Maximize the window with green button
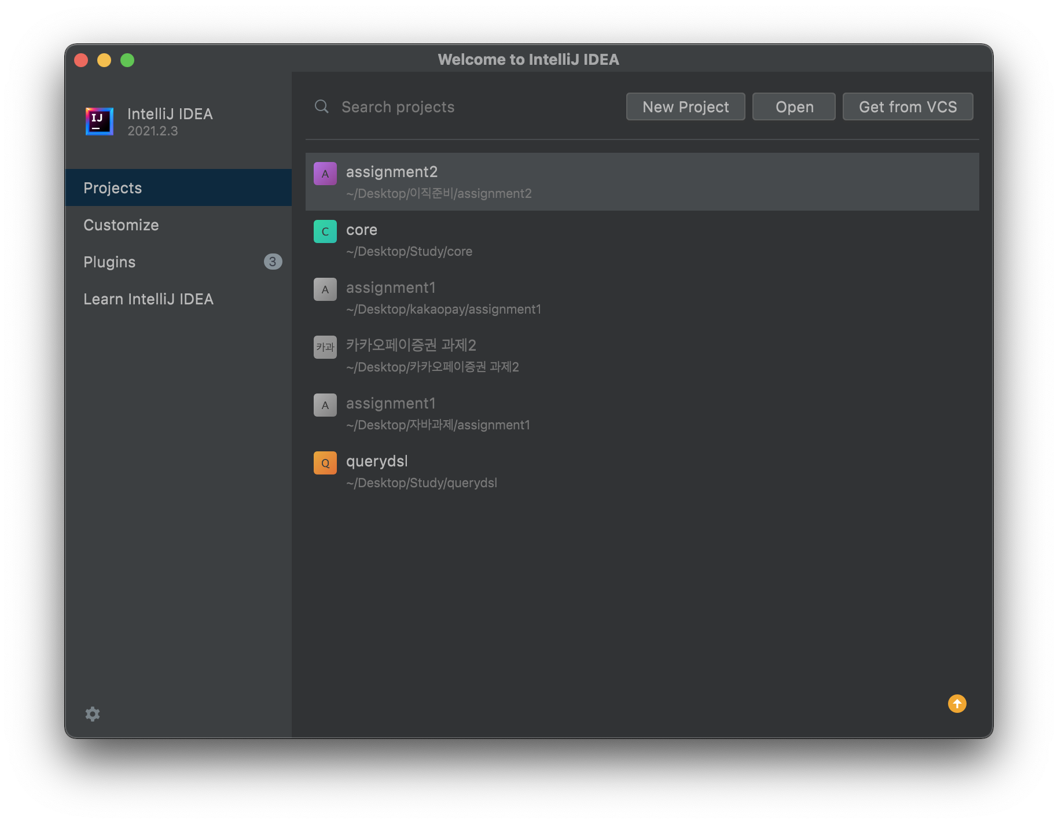This screenshot has width=1058, height=824. click(x=127, y=60)
